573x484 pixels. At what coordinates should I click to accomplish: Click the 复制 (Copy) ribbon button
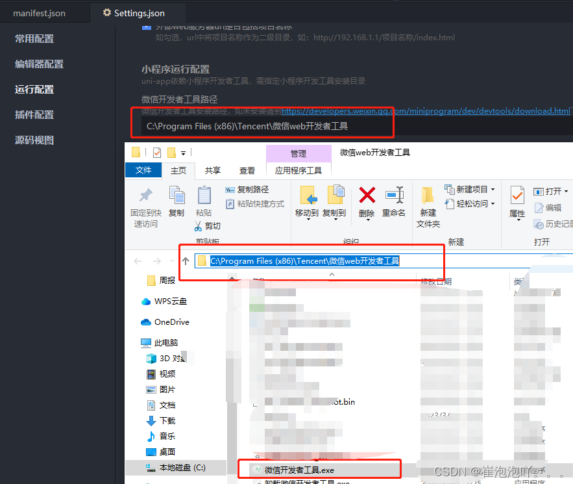tap(177, 202)
